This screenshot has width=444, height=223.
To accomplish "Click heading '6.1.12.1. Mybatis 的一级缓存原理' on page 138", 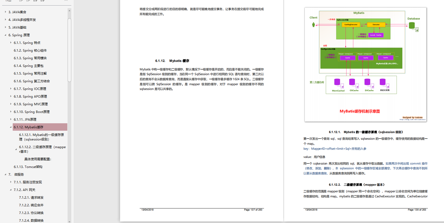I will (366, 132).
